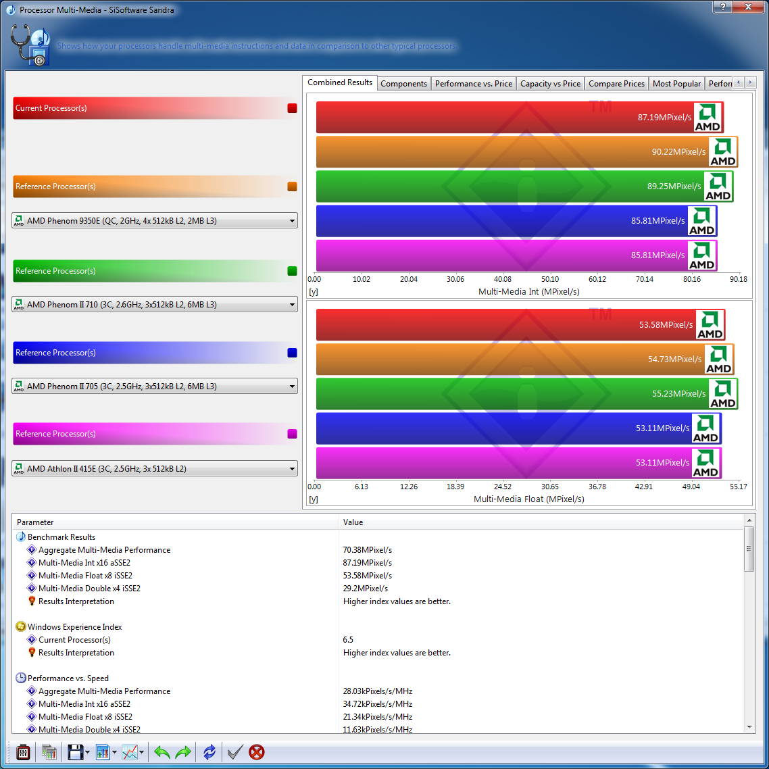Click the grey checkmark OK icon
The height and width of the screenshot is (769, 769).
(235, 752)
